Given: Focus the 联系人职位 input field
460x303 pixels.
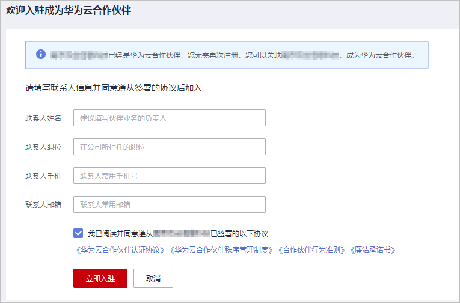Looking at the screenshot, I should 170,147.
